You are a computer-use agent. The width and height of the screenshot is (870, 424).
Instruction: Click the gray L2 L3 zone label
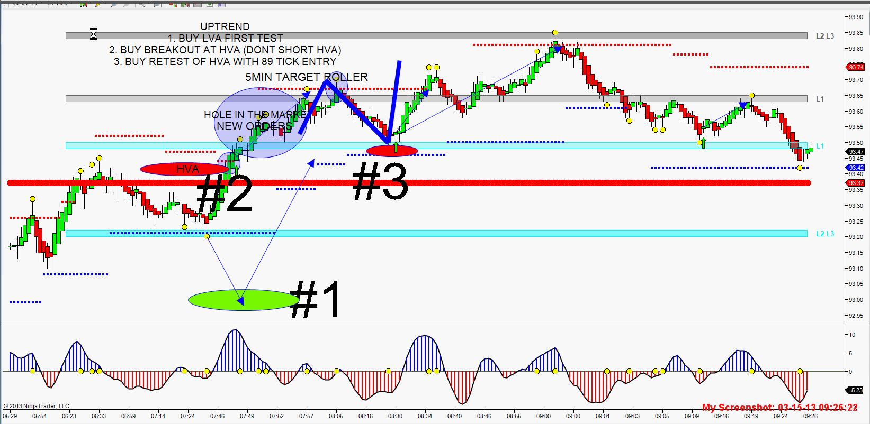[x=824, y=36]
